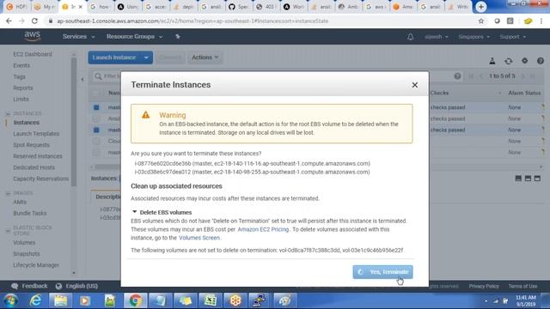Open Tags in sidebar
This screenshot has height=309, width=550.
point(19,76)
